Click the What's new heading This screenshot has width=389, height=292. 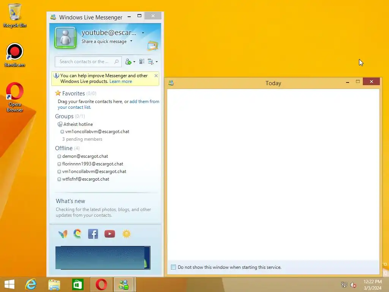pos(70,201)
